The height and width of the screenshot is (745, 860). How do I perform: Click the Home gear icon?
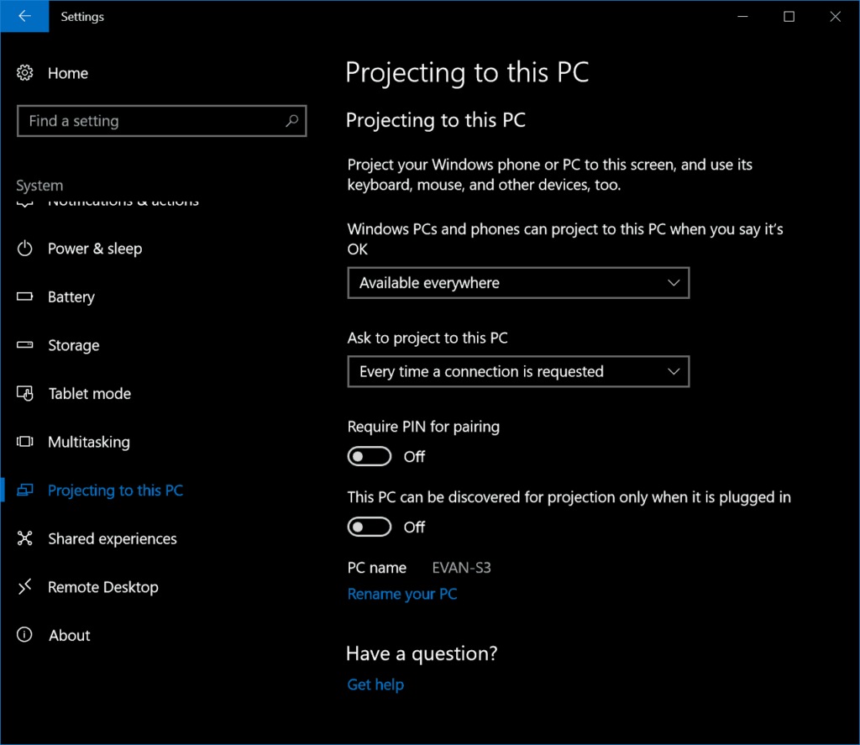25,73
